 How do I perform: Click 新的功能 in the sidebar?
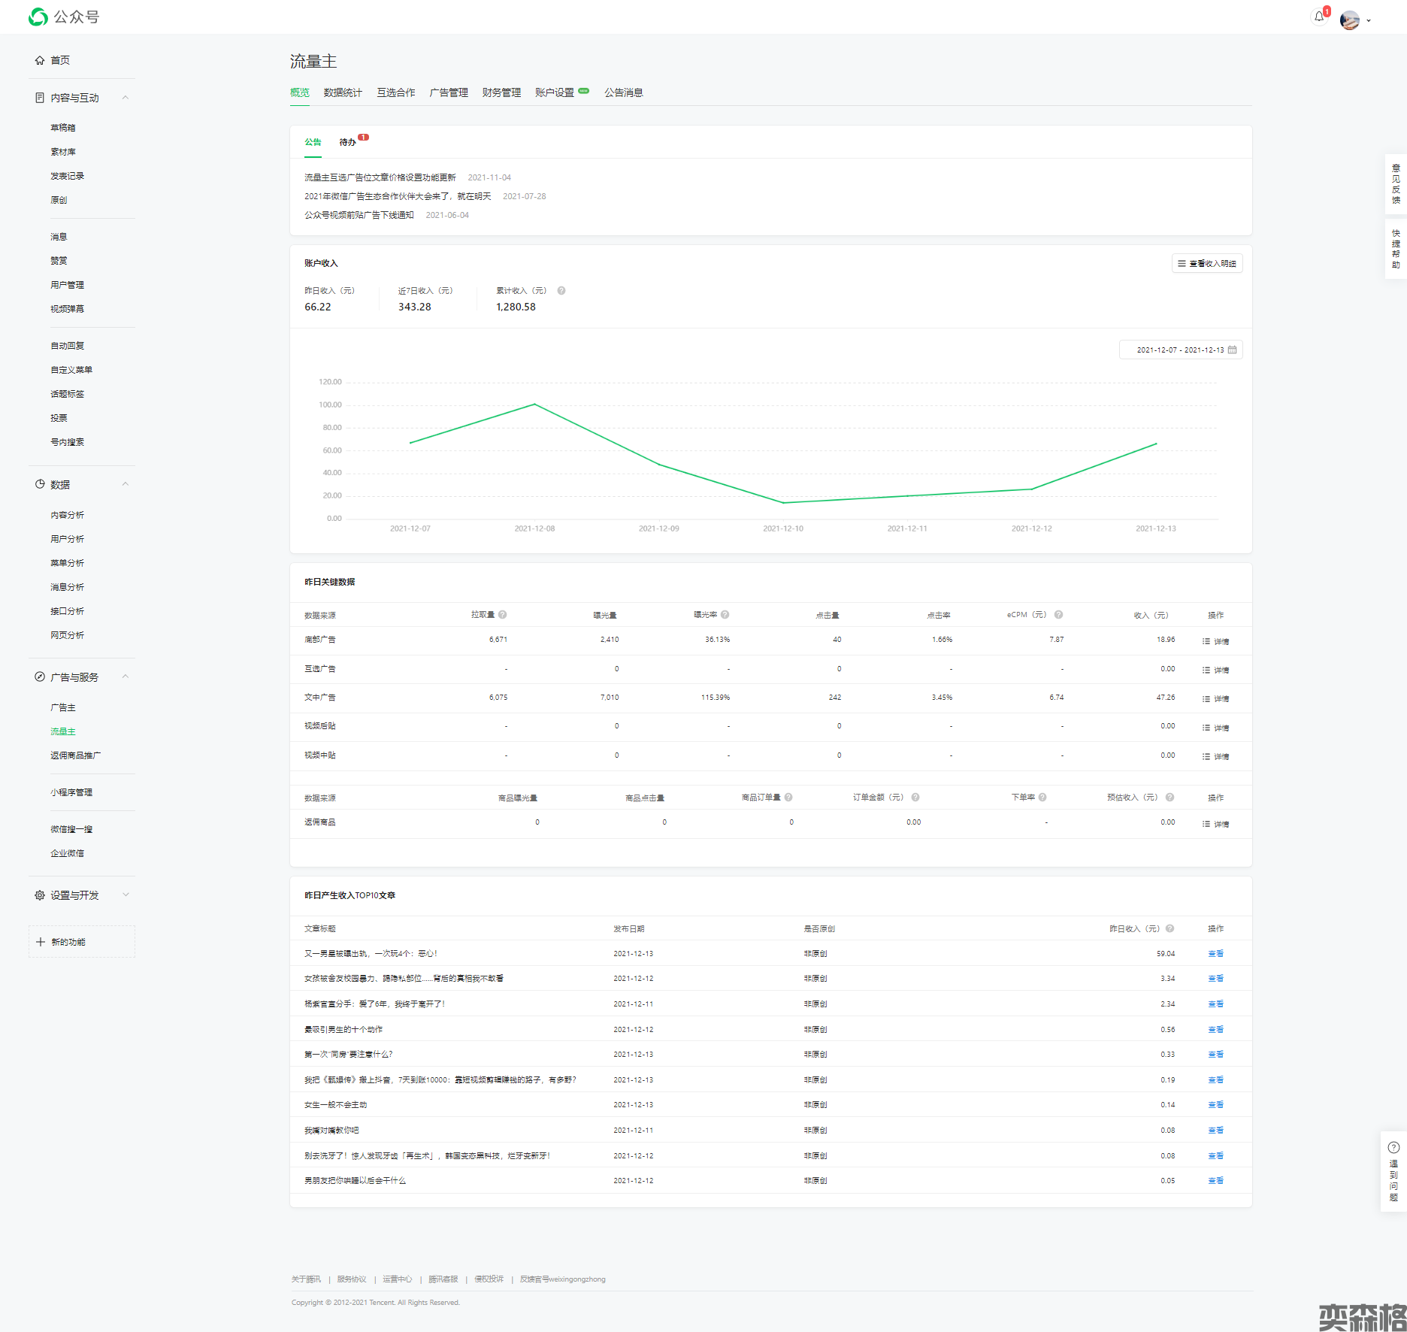tap(68, 942)
